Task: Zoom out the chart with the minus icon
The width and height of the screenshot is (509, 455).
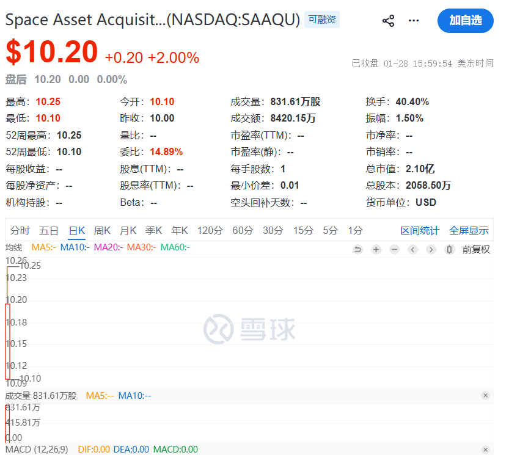Action: click(x=394, y=249)
